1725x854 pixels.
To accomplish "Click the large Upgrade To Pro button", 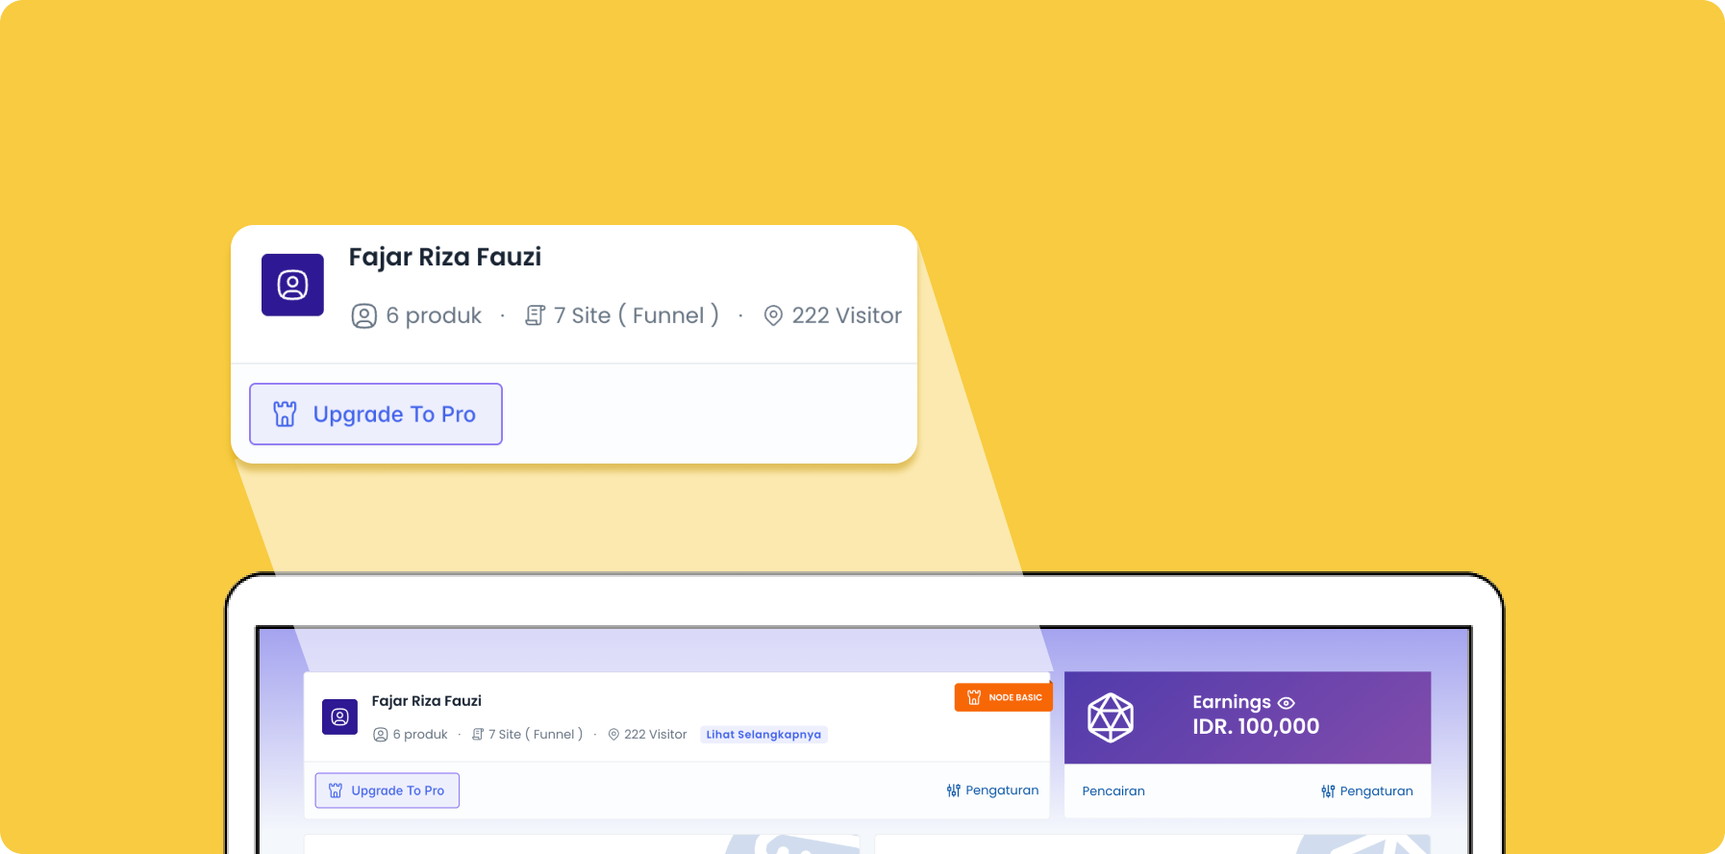I will click(x=376, y=414).
